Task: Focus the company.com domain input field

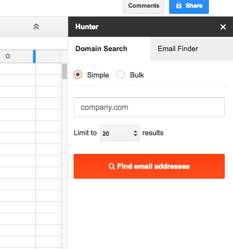Action: coord(149,107)
